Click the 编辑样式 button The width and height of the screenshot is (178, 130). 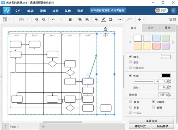click(151, 121)
